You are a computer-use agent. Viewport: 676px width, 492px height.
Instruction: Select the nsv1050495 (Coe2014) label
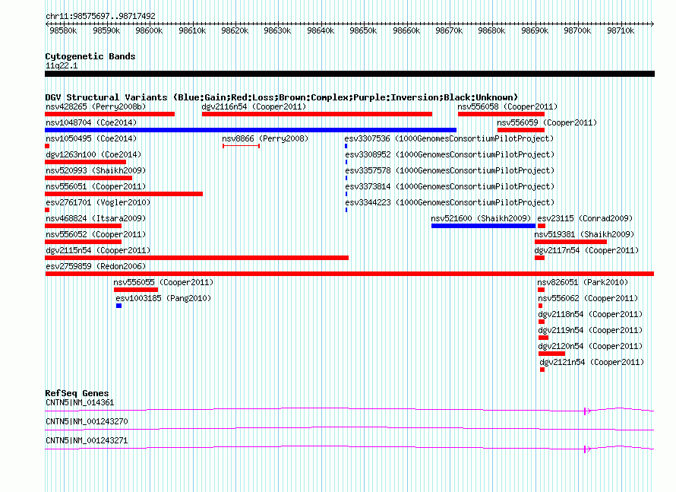[x=91, y=138]
